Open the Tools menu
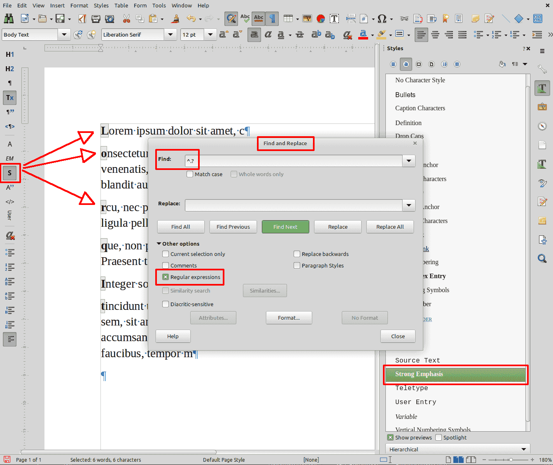Image resolution: width=553 pixels, height=465 pixels. pyautogui.click(x=159, y=5)
